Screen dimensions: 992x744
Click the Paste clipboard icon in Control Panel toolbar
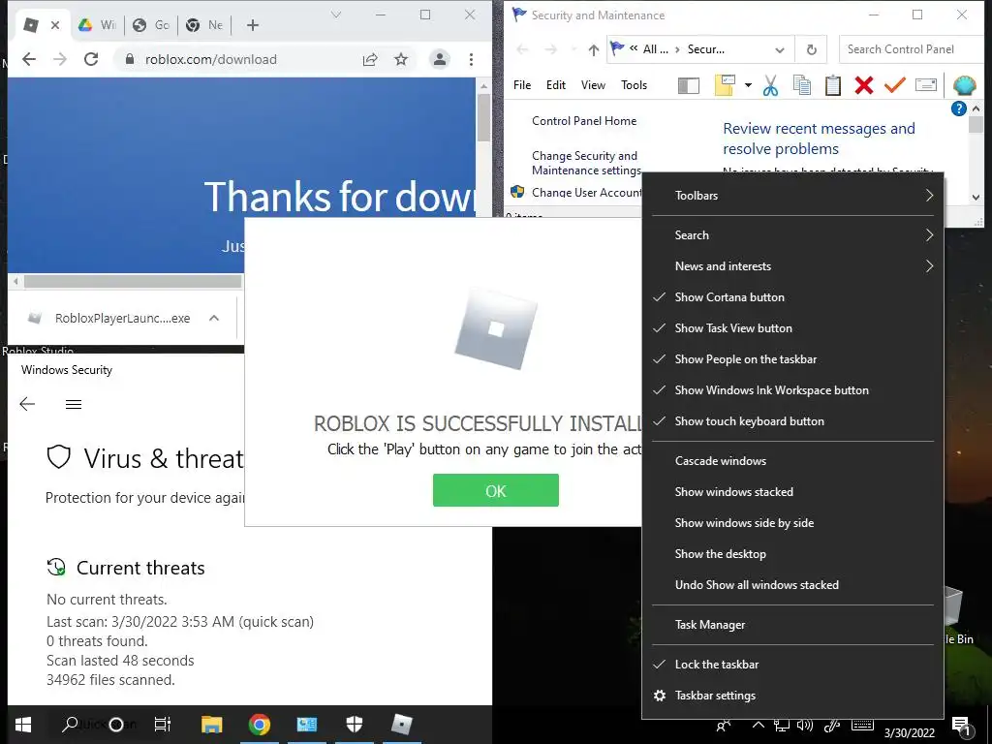coord(832,85)
